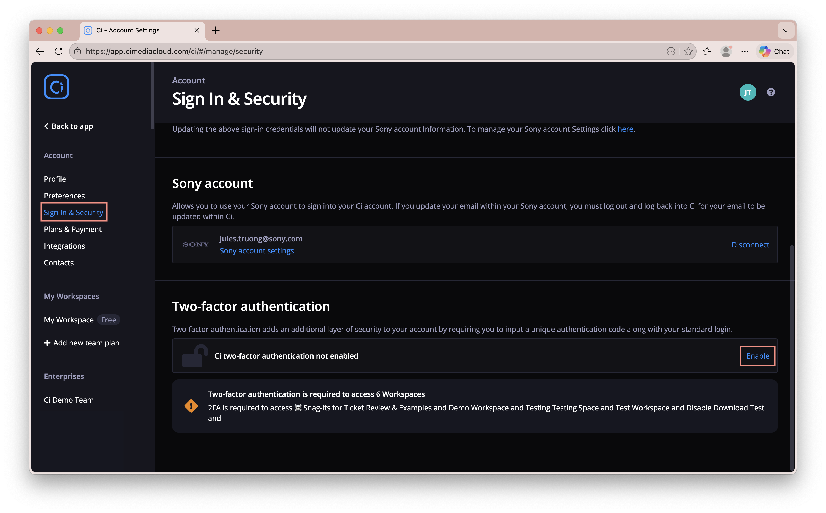Enable two-factor authentication
The image size is (826, 513).
(x=757, y=356)
